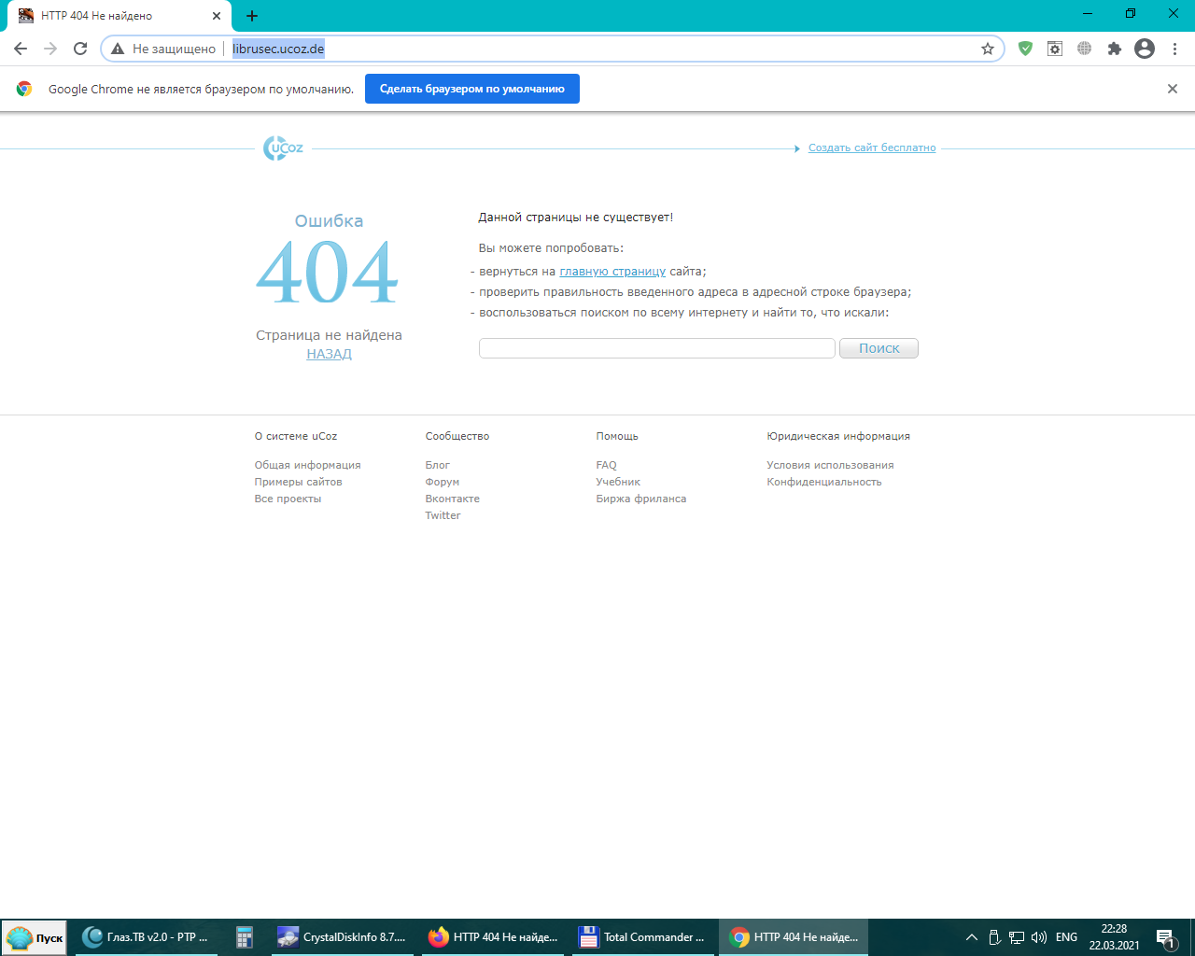Click the browser reload page icon
1195x956 pixels.
click(x=80, y=49)
